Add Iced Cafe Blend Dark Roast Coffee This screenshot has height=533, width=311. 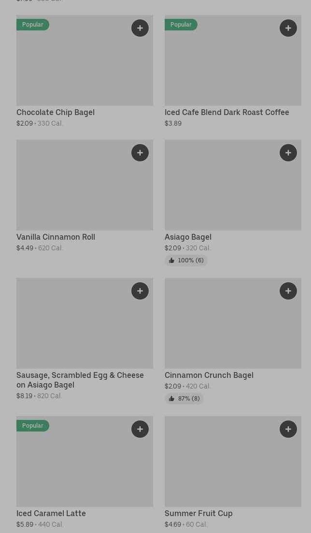[x=288, y=28]
